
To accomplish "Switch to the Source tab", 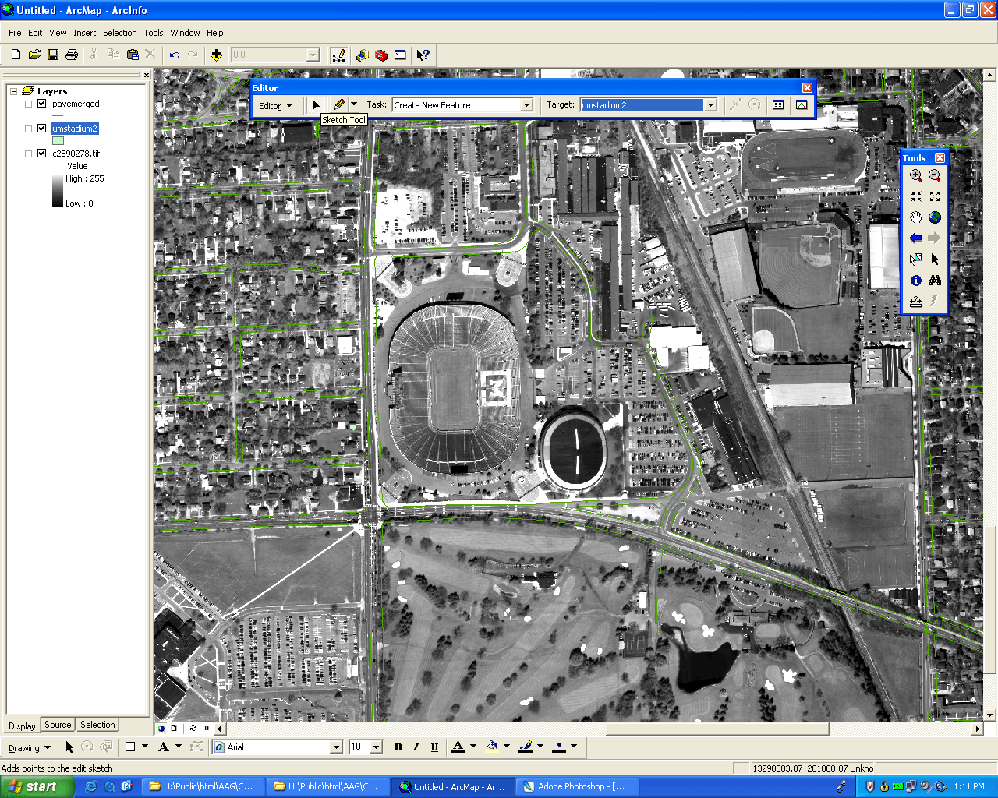I will tap(58, 725).
